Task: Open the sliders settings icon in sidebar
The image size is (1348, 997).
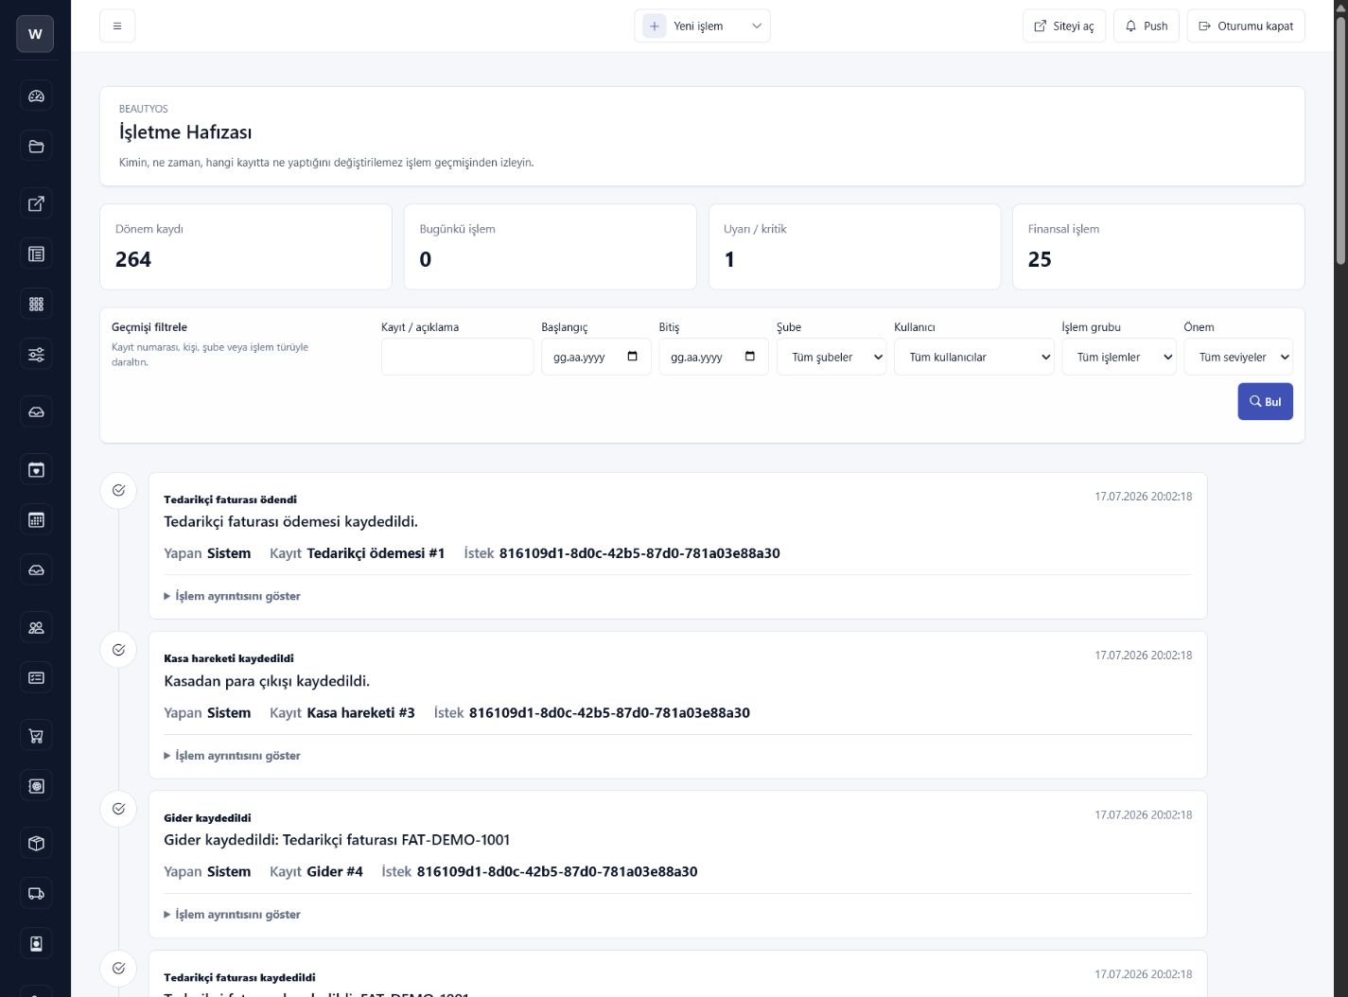Action: click(36, 355)
